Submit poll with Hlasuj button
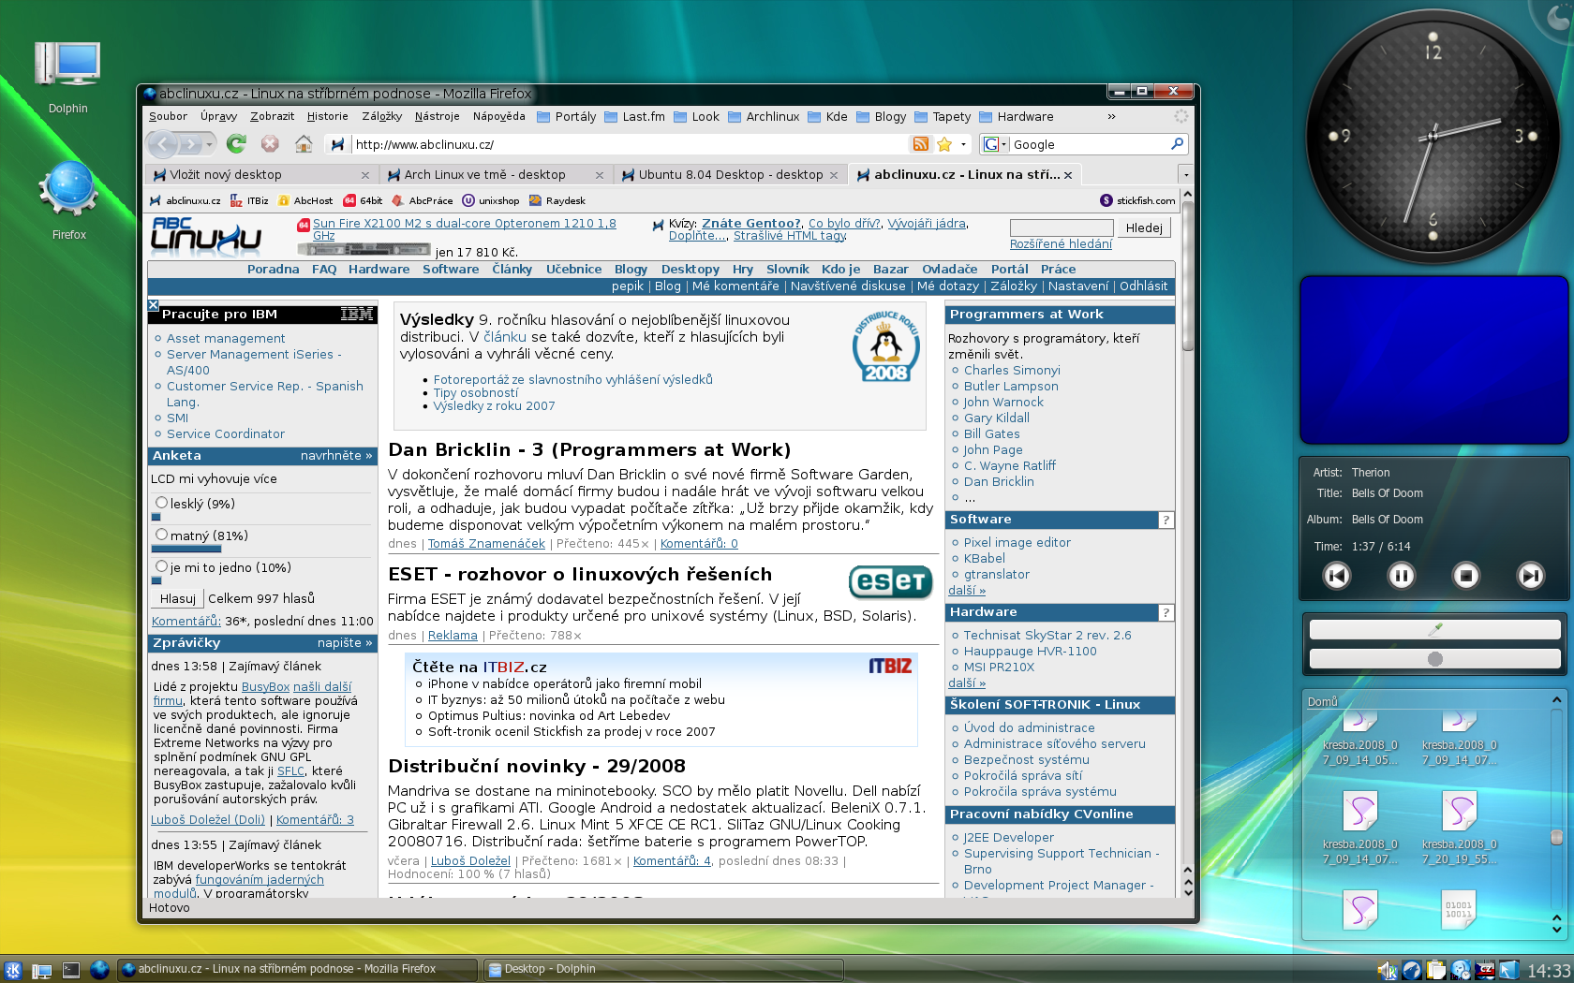The height and width of the screenshot is (983, 1574). [177, 598]
